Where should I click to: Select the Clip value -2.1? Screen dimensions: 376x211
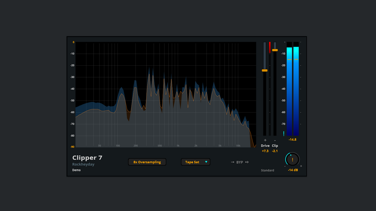275,151
